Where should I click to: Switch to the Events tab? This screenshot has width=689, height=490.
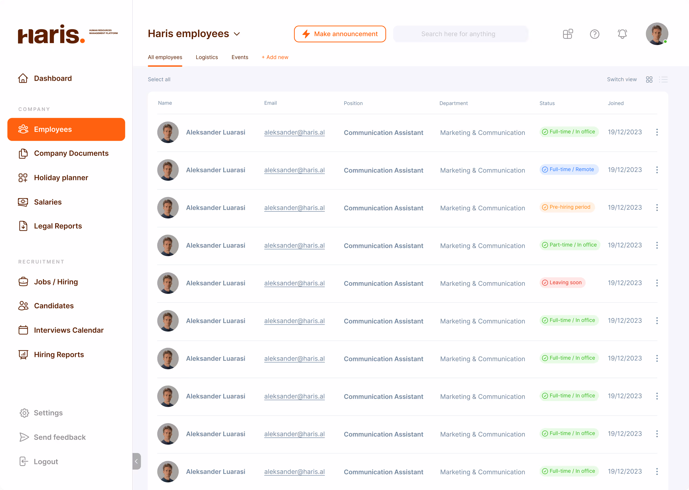240,57
